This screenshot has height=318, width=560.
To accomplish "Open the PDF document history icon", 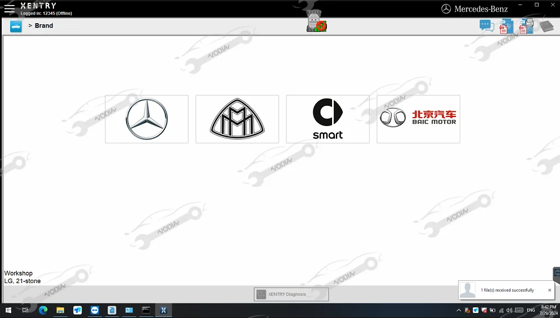I will [506, 26].
